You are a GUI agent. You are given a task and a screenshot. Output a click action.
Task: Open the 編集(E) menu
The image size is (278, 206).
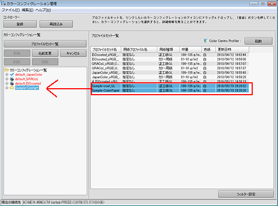click(27, 10)
